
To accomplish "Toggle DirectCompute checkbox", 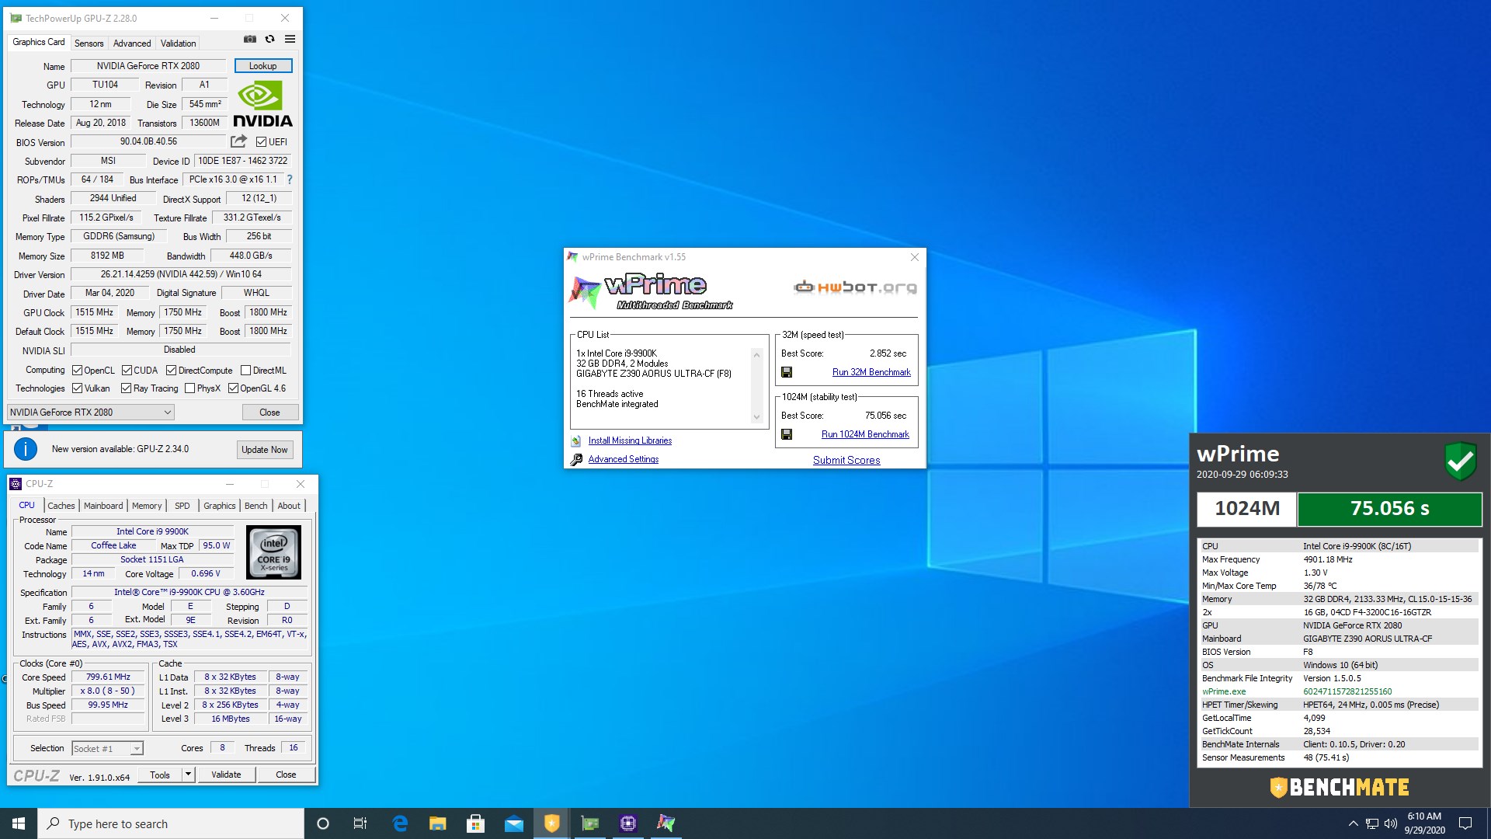I will [x=171, y=371].
